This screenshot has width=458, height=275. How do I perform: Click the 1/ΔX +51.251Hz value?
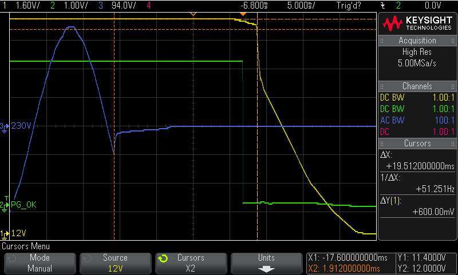click(x=435, y=189)
